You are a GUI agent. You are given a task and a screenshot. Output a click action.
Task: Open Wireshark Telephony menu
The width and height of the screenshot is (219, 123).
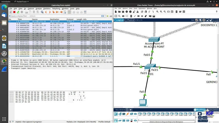[56, 8]
